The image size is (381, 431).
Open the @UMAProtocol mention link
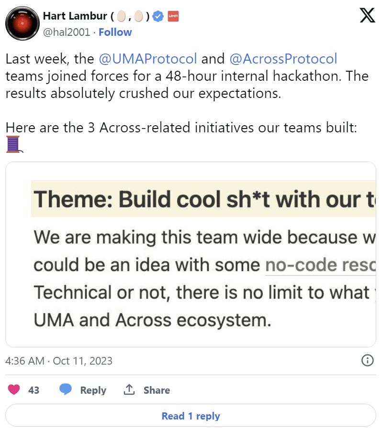(148, 59)
